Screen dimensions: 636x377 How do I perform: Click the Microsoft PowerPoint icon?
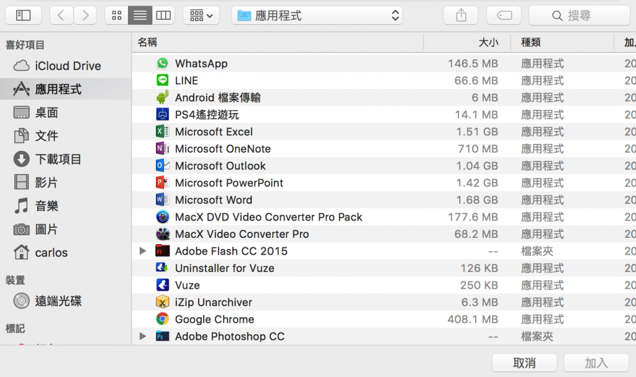pyautogui.click(x=163, y=183)
